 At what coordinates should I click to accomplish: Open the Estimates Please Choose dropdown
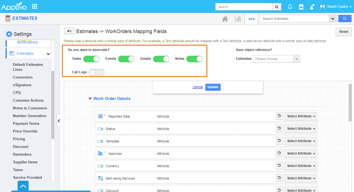click(x=276, y=59)
